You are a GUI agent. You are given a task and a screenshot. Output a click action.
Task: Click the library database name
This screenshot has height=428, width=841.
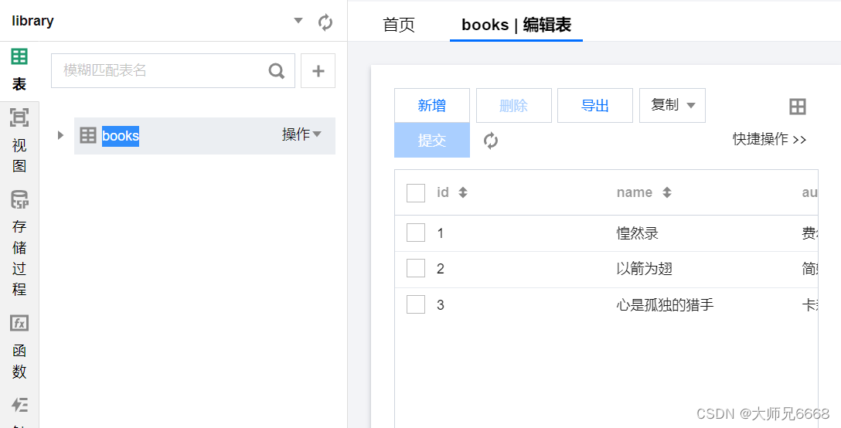32,22
